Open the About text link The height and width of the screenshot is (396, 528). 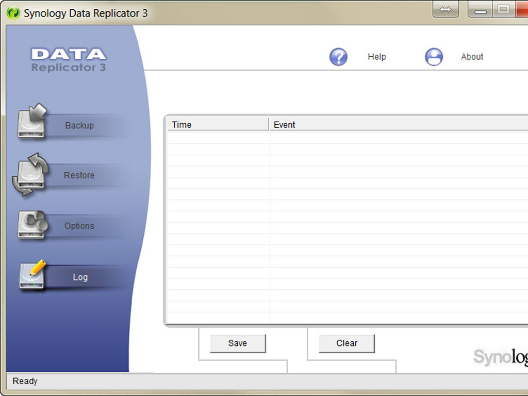[x=472, y=57]
